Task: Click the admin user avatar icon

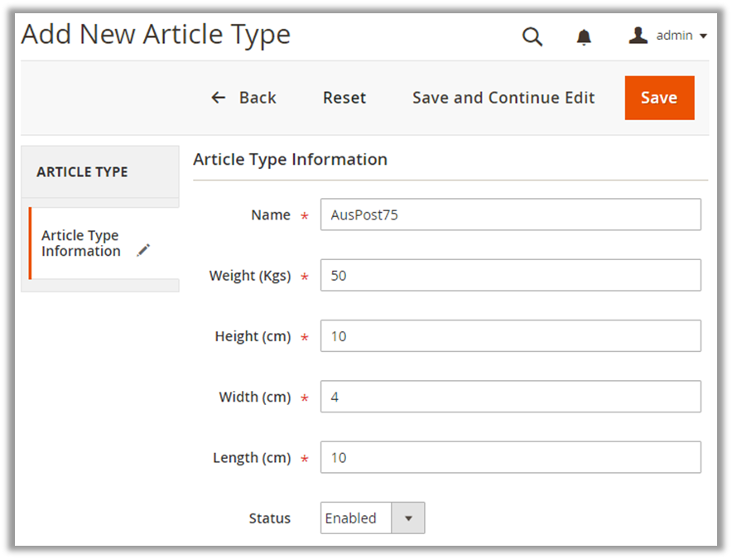Action: click(638, 36)
